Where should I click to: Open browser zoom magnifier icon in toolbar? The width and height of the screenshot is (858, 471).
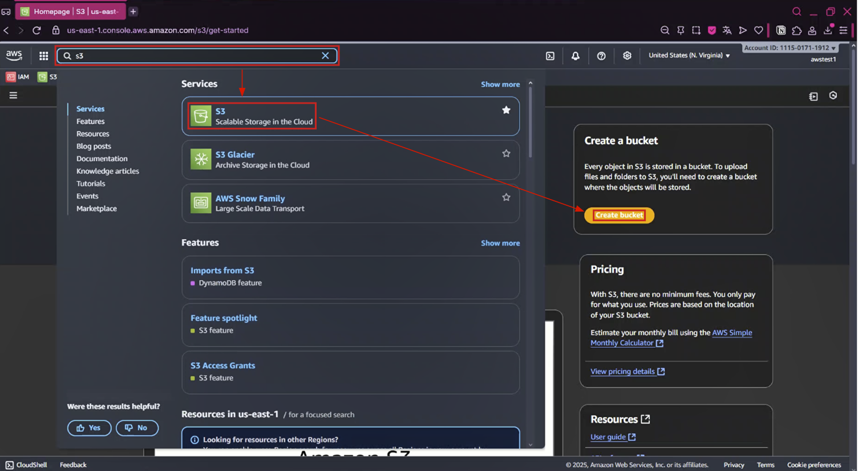click(x=665, y=30)
